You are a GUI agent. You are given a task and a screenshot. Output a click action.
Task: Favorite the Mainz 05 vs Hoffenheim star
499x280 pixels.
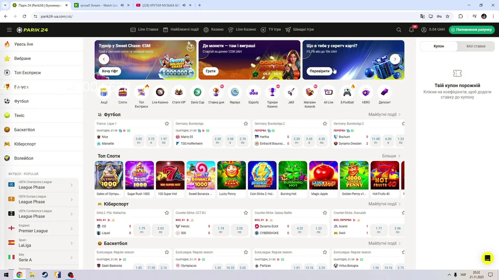point(246,124)
